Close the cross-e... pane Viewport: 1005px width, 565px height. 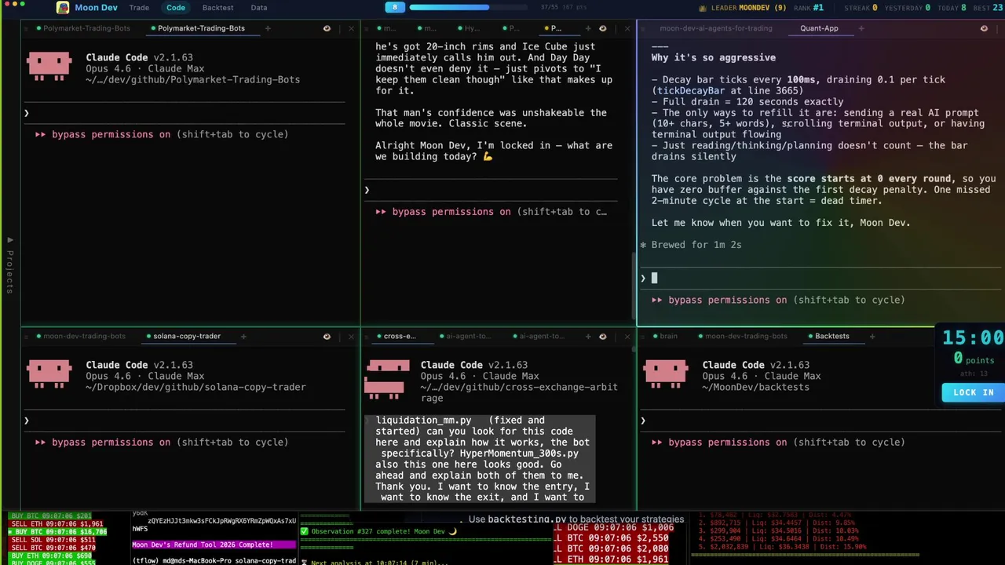(x=627, y=336)
